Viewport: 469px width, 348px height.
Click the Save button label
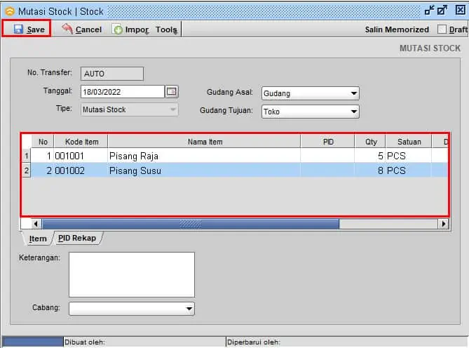click(36, 29)
